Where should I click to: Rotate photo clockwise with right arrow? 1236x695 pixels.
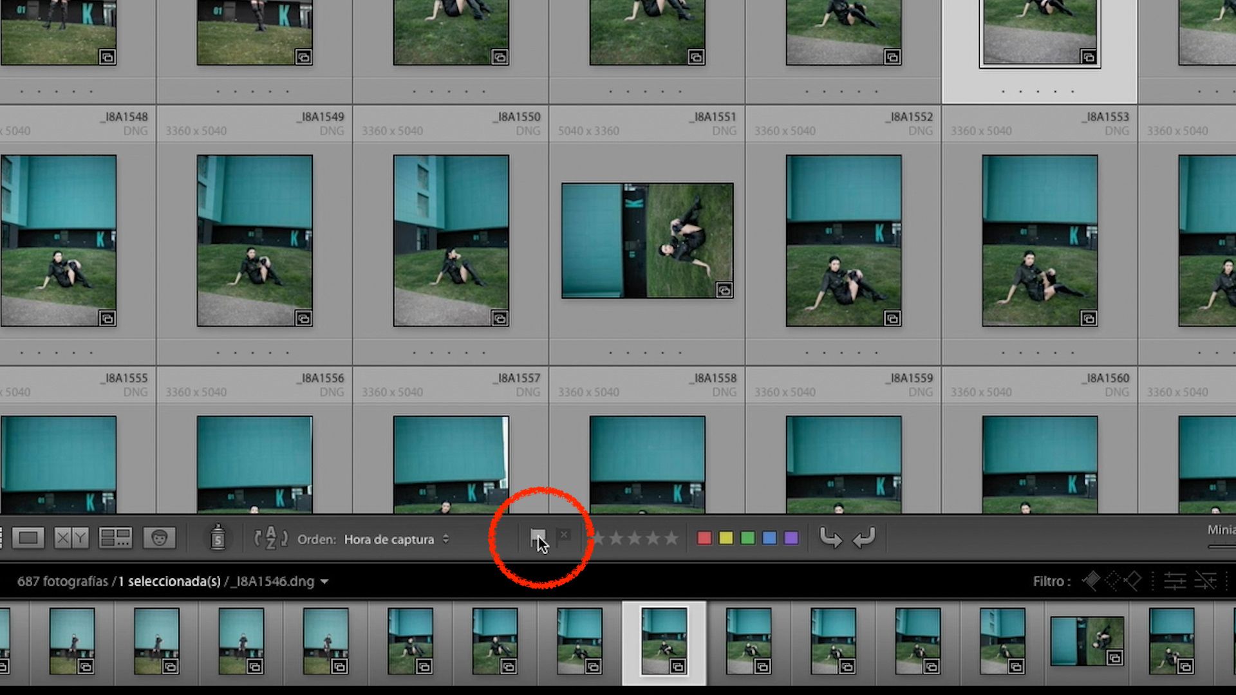pyautogui.click(x=864, y=537)
